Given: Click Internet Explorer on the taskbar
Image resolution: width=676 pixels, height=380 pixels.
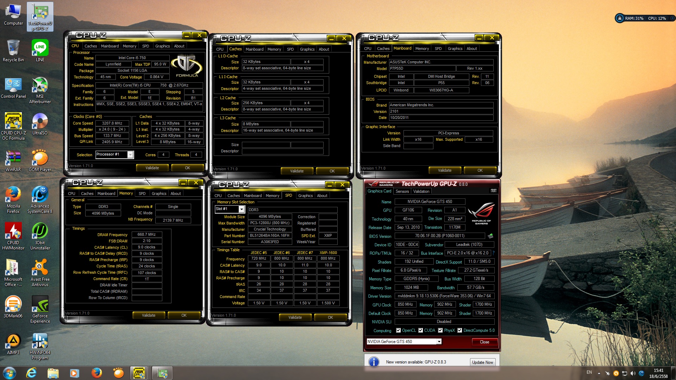Looking at the screenshot, I should [x=31, y=373].
